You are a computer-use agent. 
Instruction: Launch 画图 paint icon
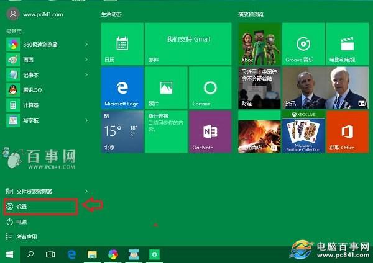13,60
